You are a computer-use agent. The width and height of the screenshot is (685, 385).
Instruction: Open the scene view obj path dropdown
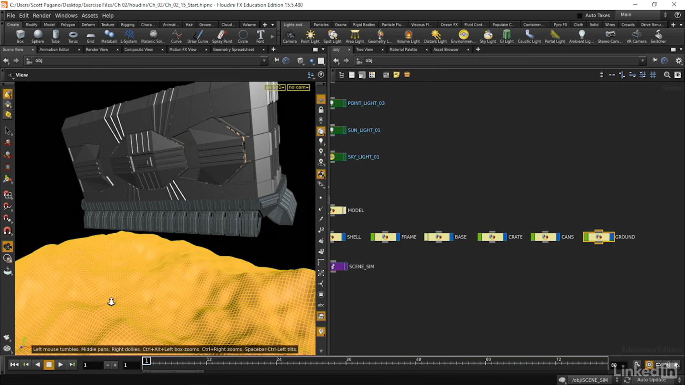(x=264, y=61)
